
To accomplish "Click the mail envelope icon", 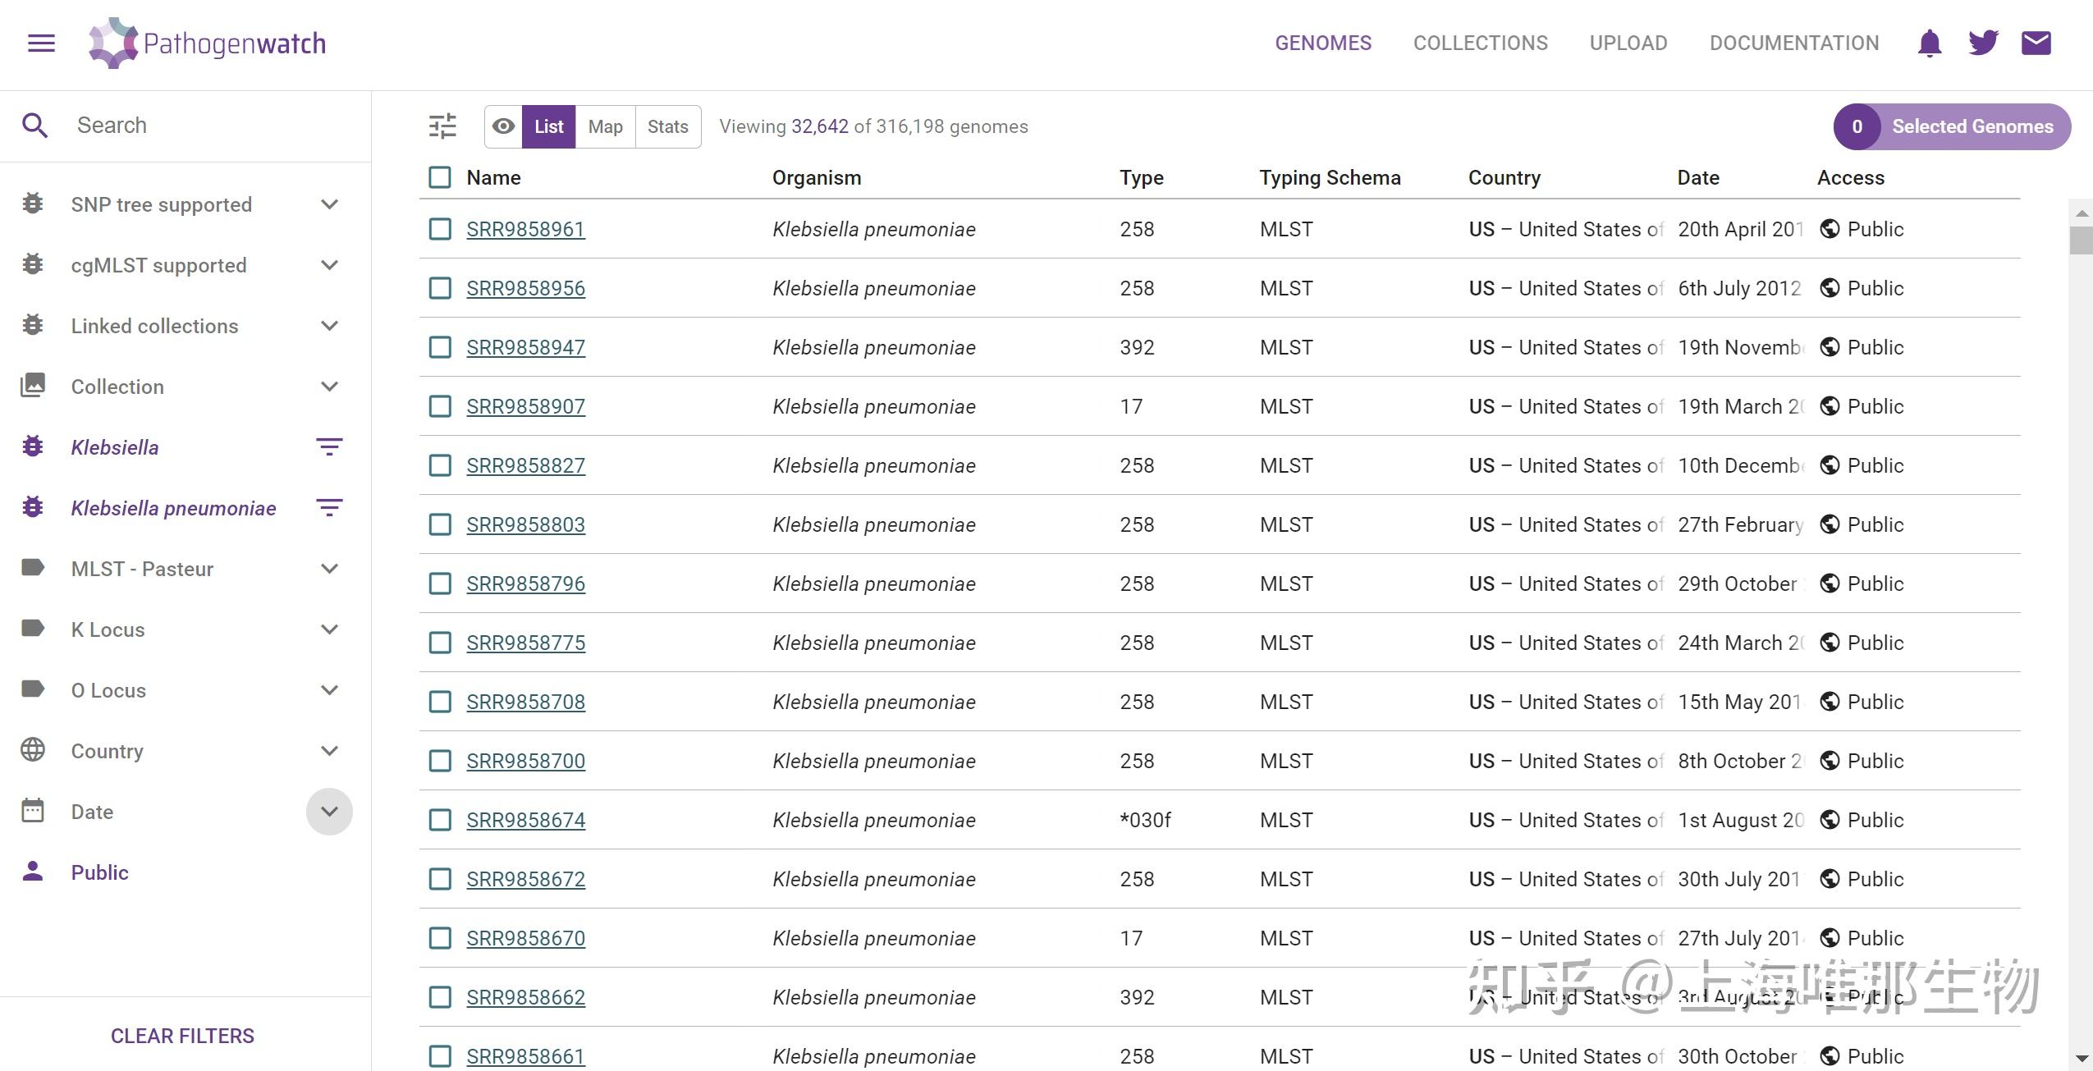I will 2036,43.
